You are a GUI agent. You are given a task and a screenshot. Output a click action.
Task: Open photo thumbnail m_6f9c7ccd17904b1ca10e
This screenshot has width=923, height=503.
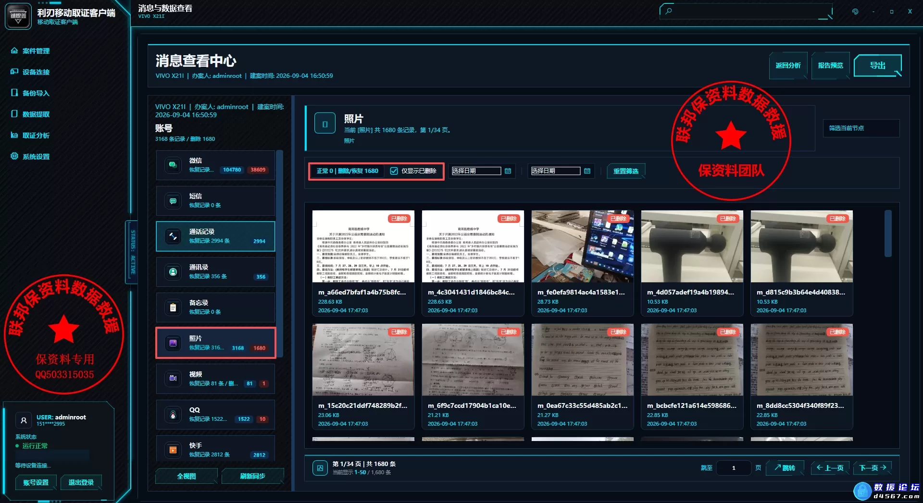(x=473, y=360)
